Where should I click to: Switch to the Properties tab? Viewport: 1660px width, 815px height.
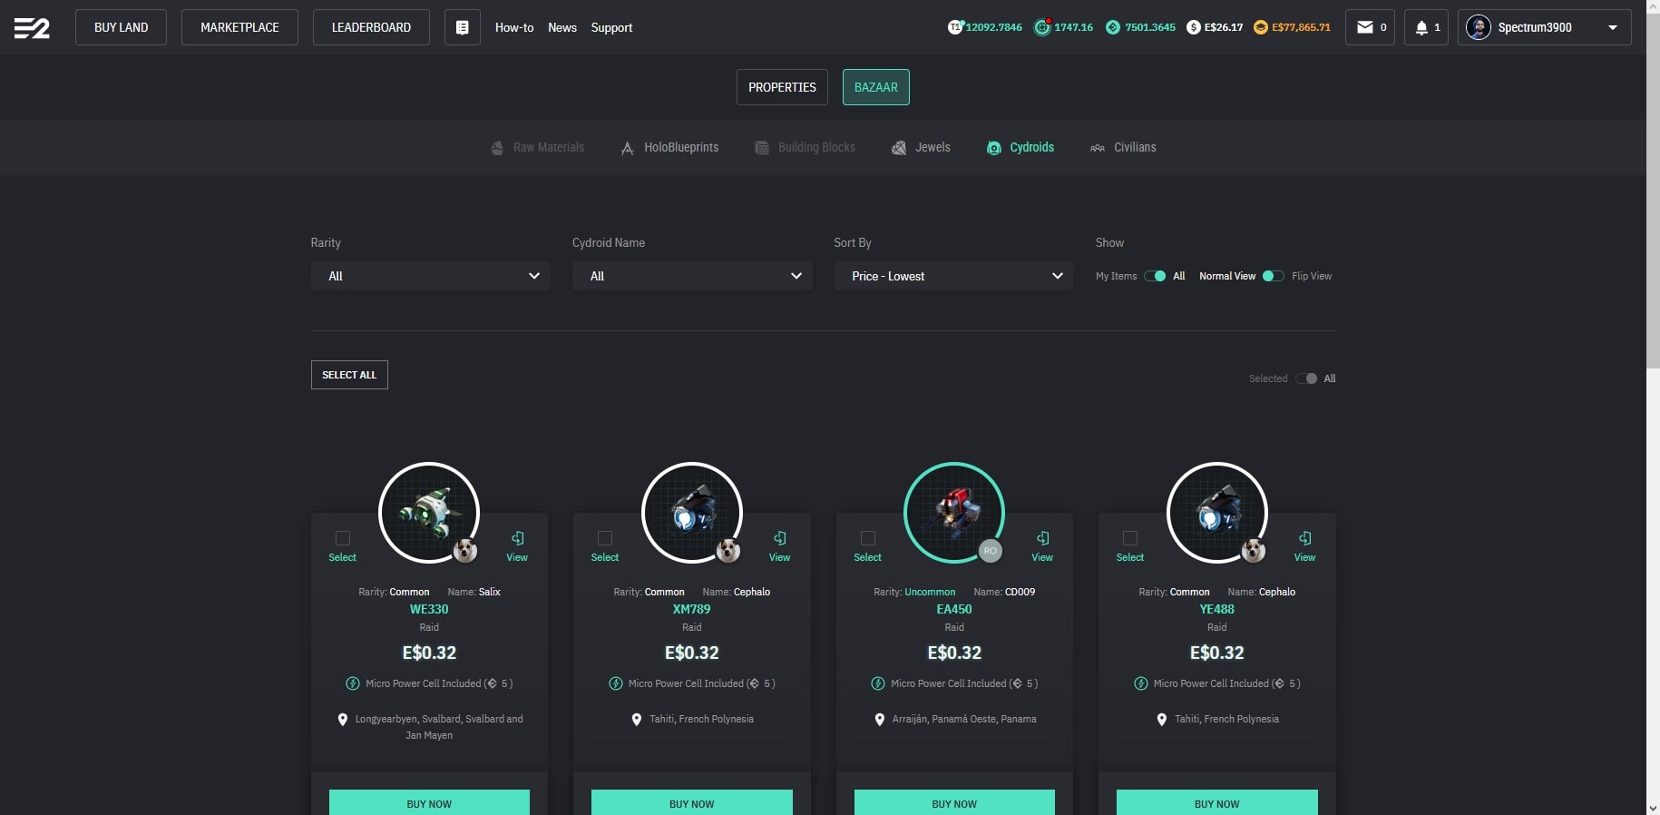(x=782, y=87)
